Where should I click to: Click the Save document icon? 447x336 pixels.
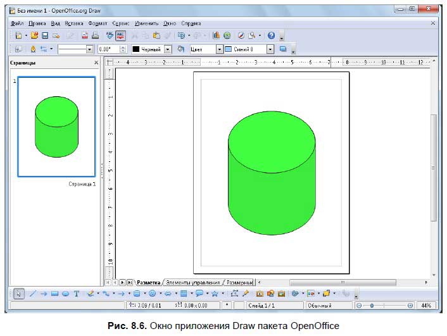(45, 36)
